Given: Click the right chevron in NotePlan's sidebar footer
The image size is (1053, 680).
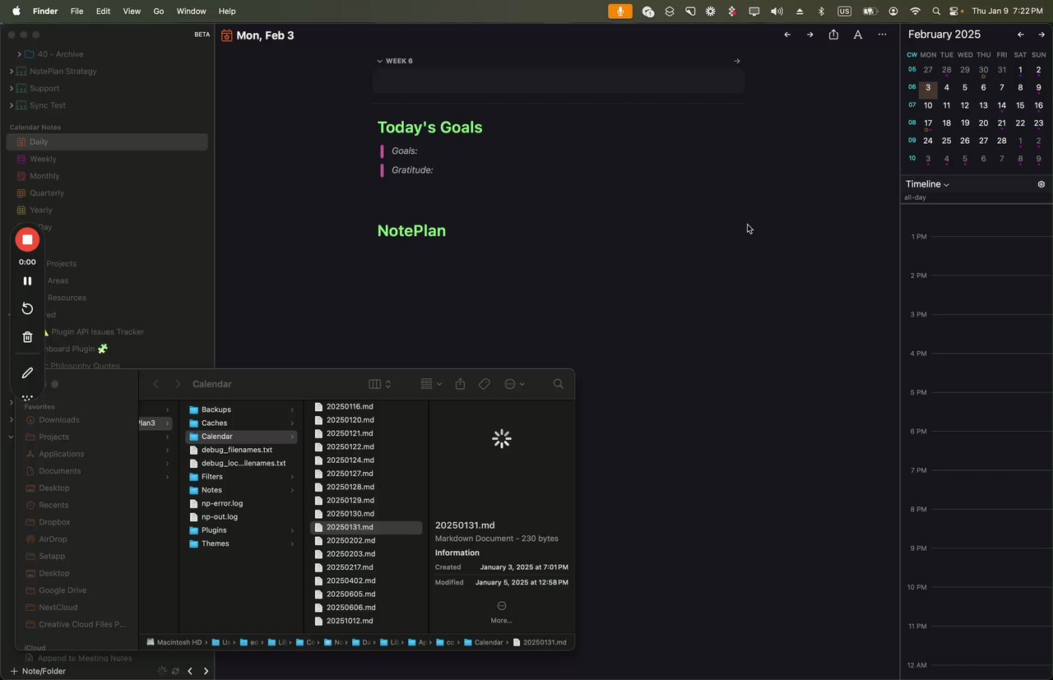Looking at the screenshot, I should tap(206, 671).
